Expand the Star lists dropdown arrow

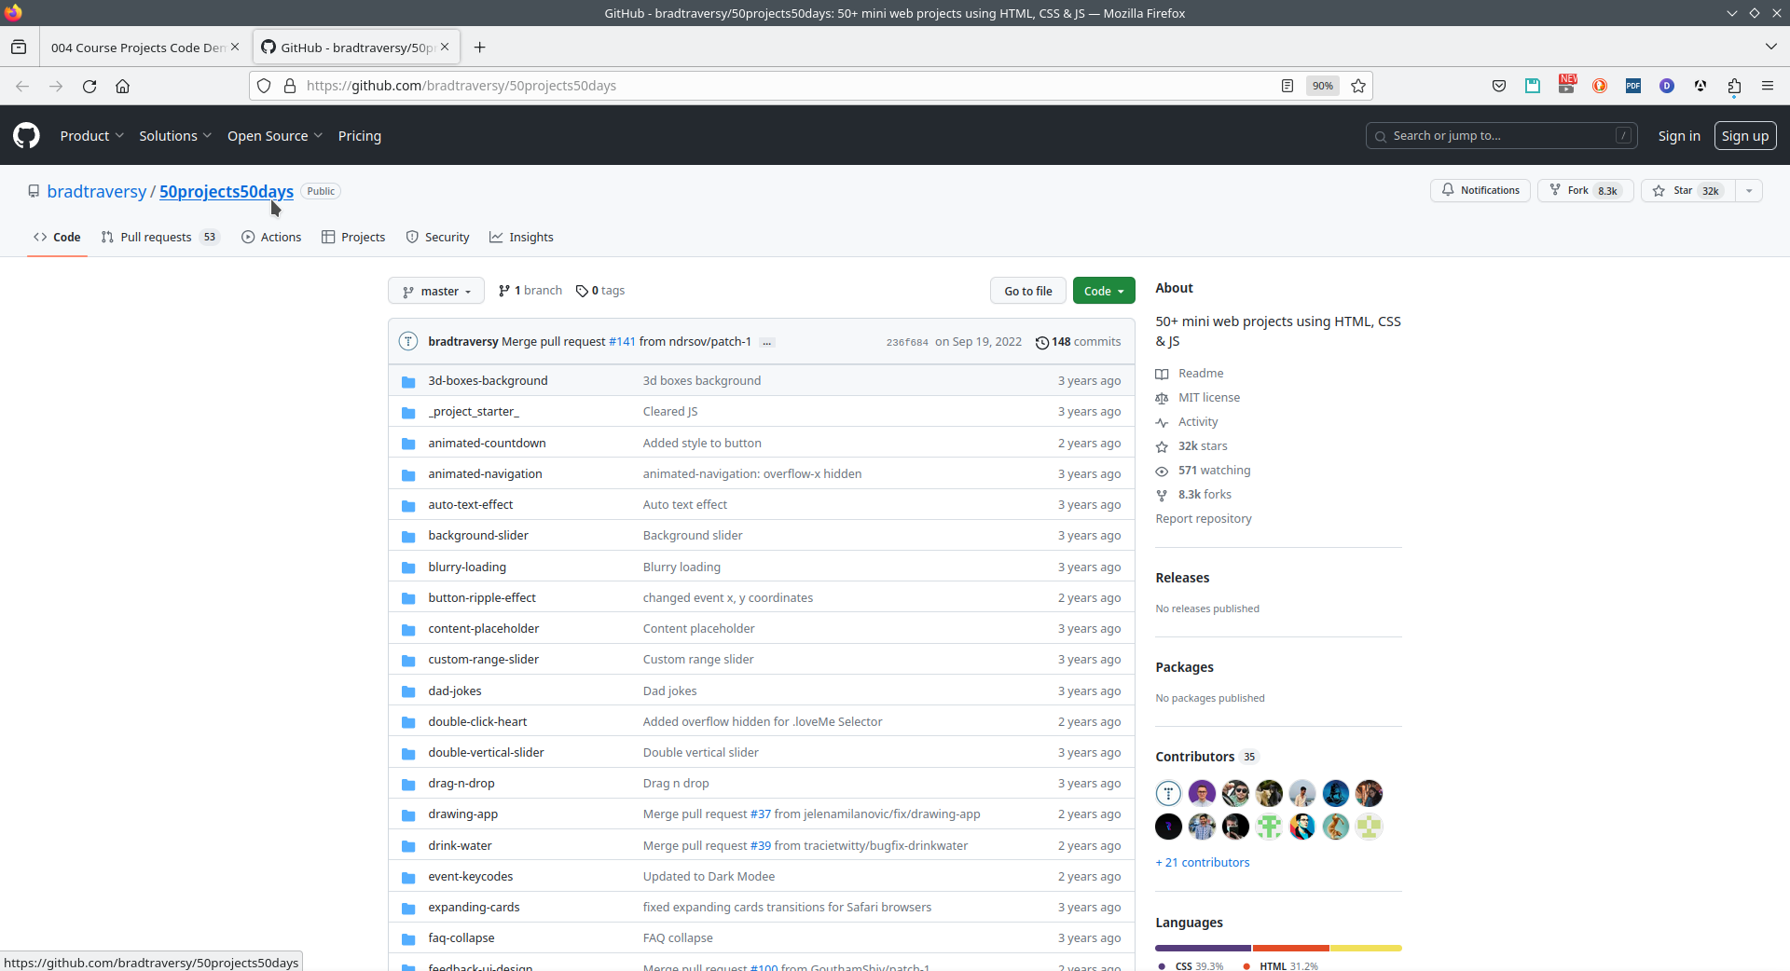tap(1749, 191)
